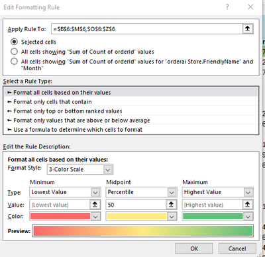The image size is (265, 257).
Task: Collapse dialog via Apply Rule To range selector
Action: (248, 28)
